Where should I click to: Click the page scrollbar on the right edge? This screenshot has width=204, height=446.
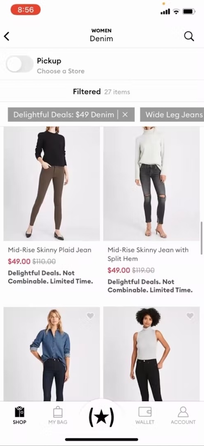pos(202,238)
